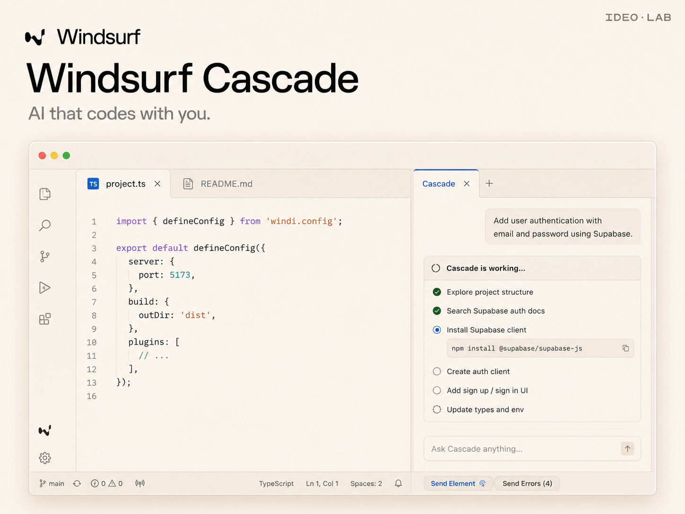Click Ln 1, Col 1 cursor position

[322, 483]
